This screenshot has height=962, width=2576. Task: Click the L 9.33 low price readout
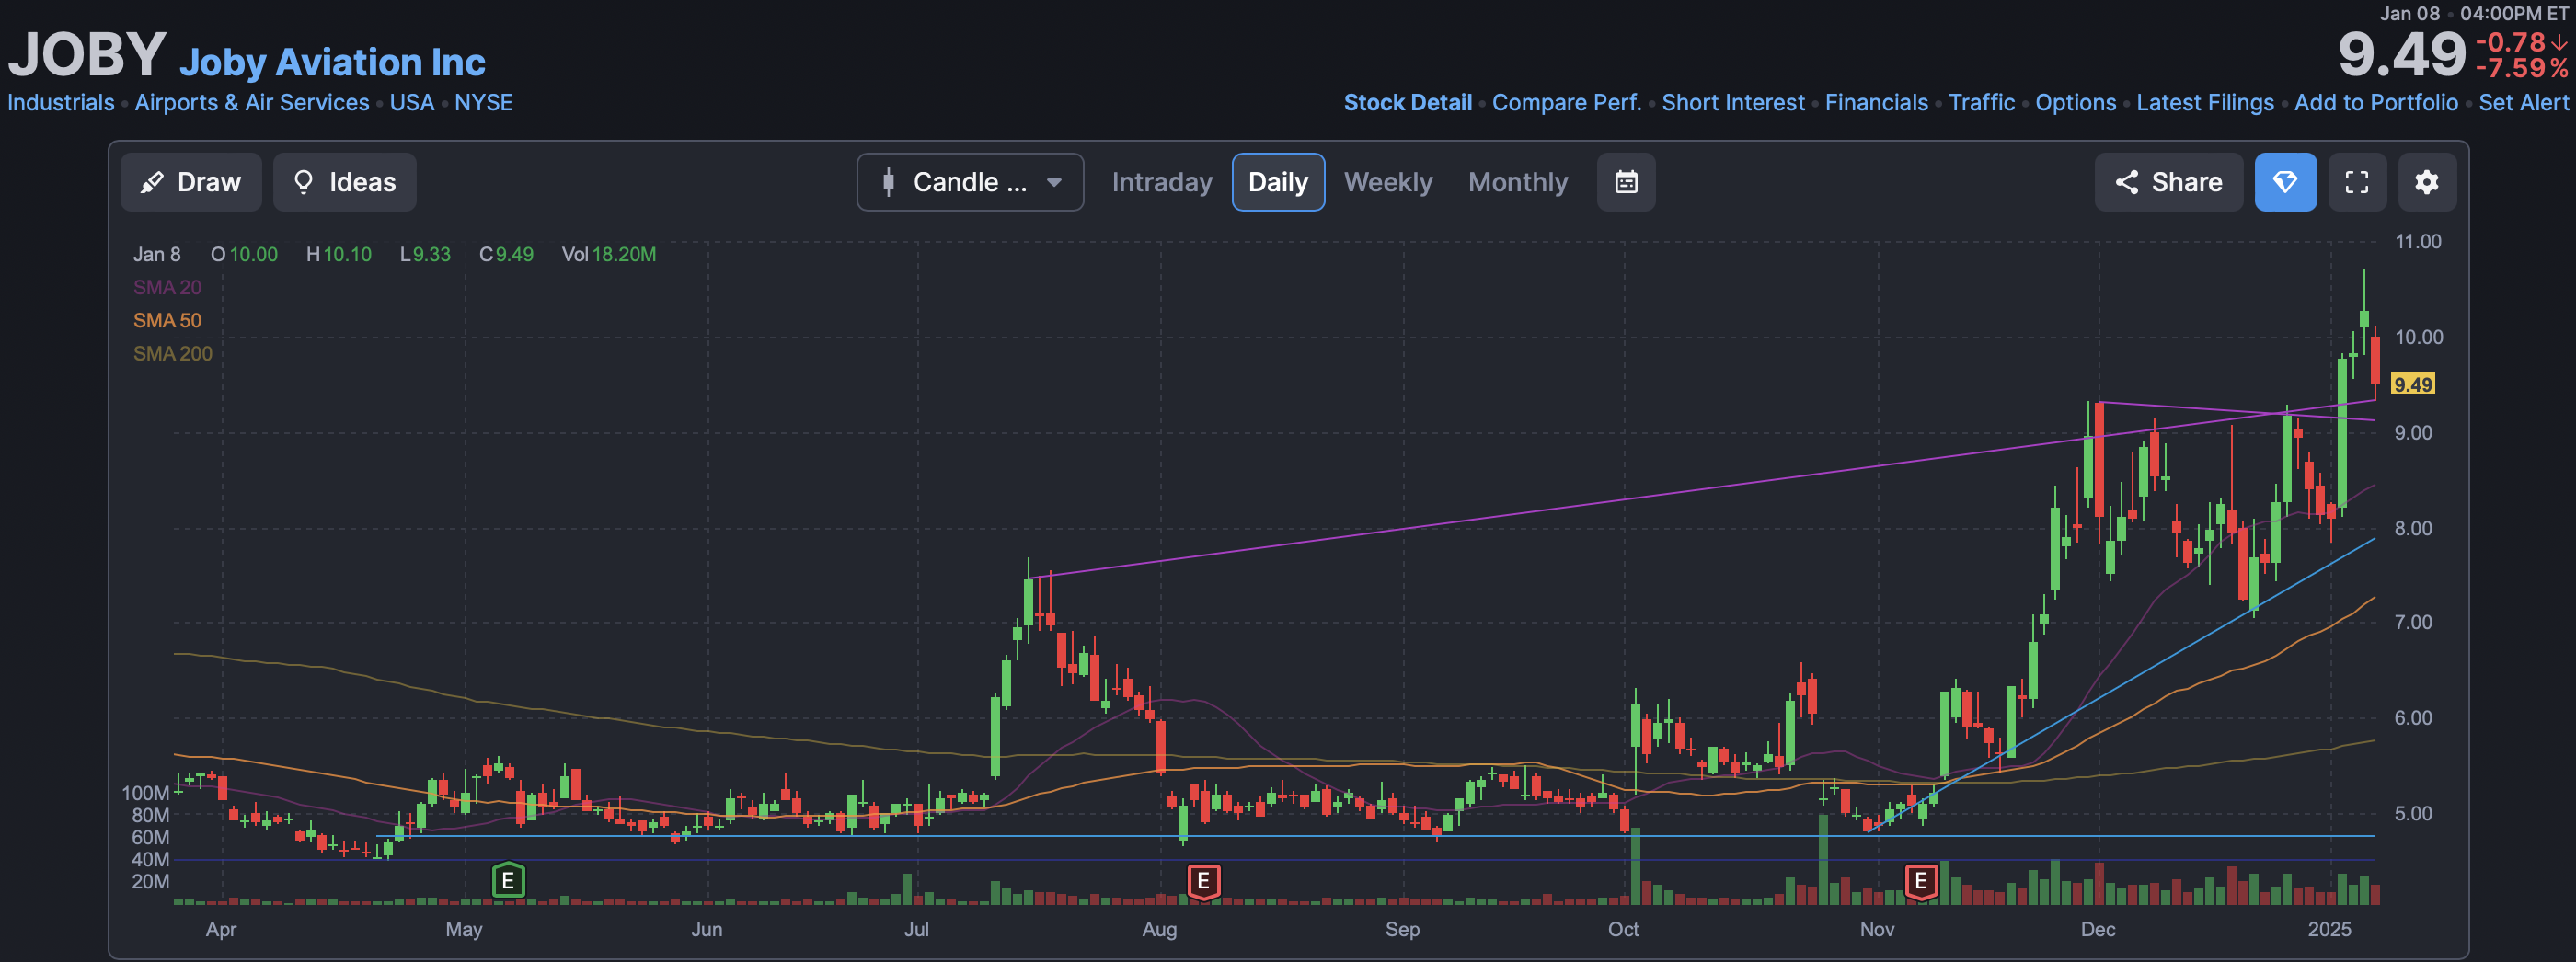tap(425, 254)
